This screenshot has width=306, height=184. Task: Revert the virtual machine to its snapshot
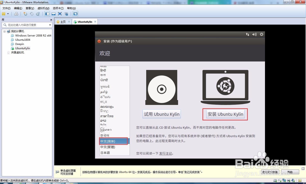coord(32,14)
